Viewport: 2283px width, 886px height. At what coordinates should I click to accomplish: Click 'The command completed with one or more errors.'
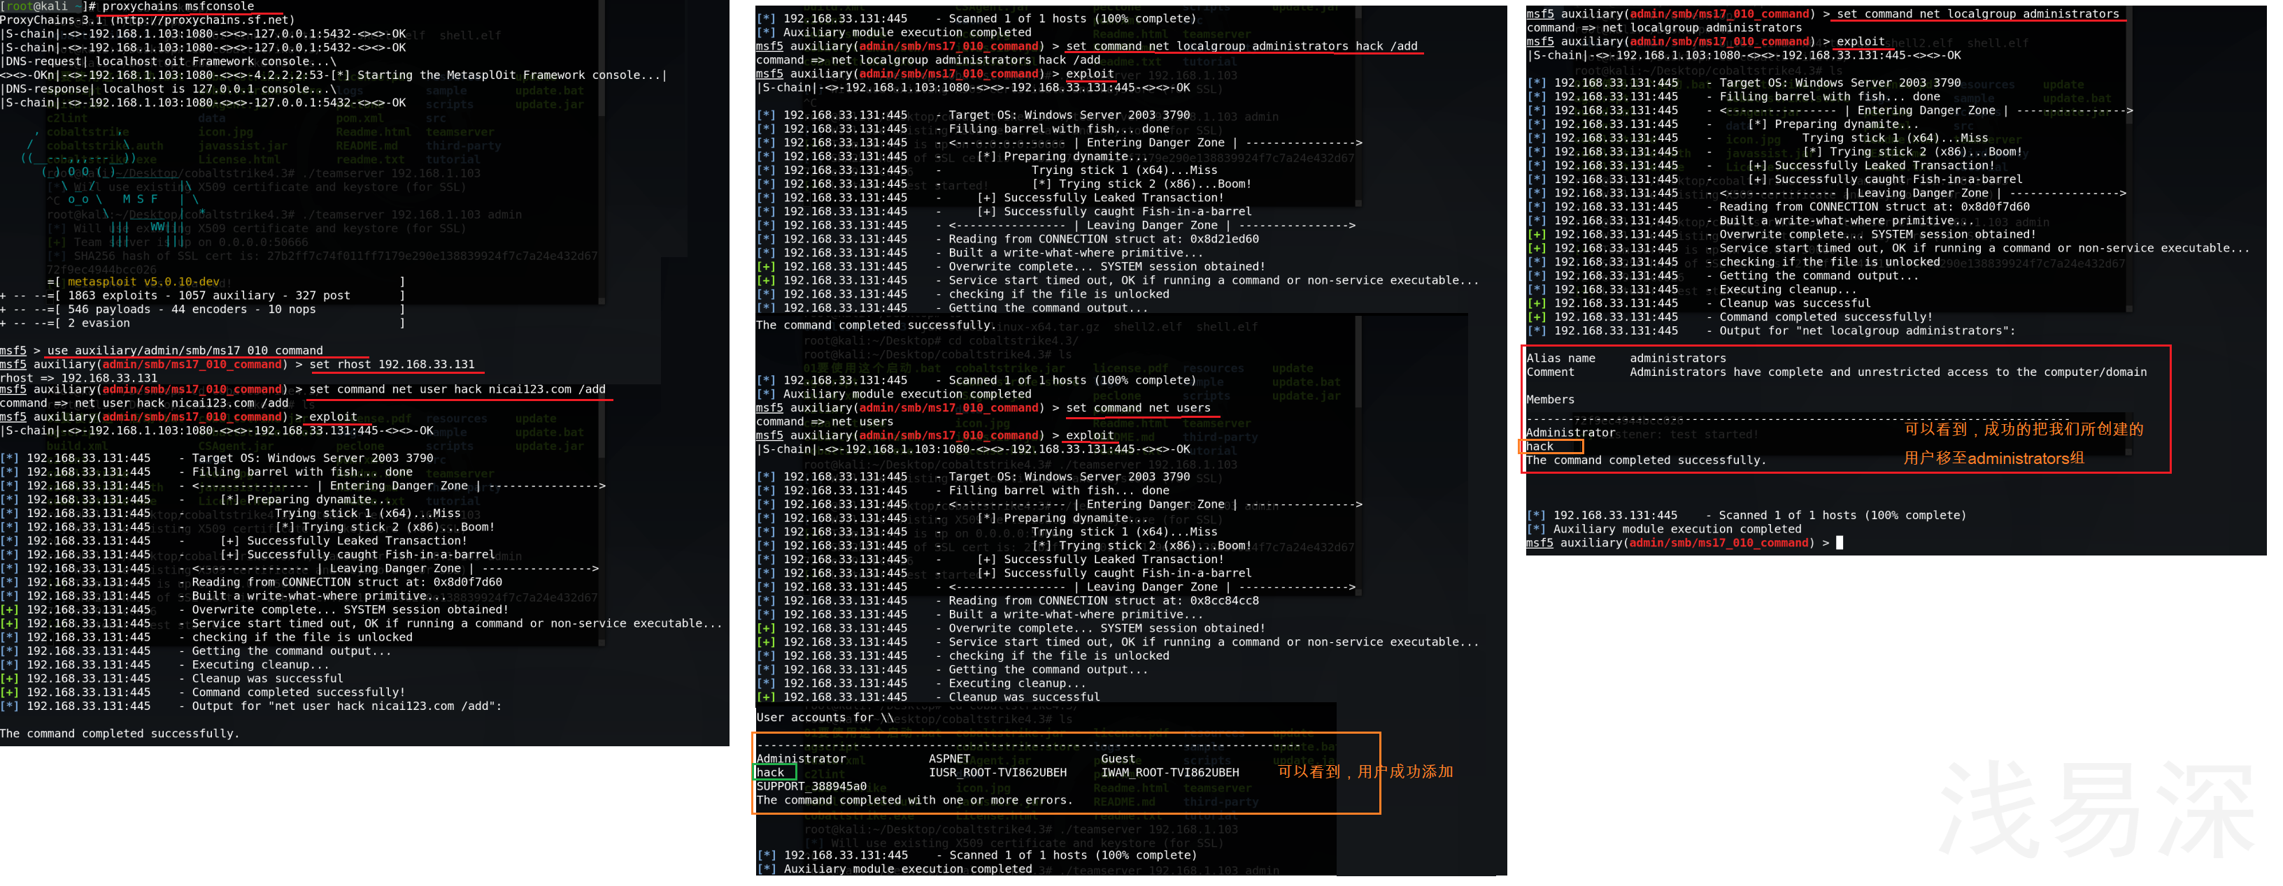915,800
